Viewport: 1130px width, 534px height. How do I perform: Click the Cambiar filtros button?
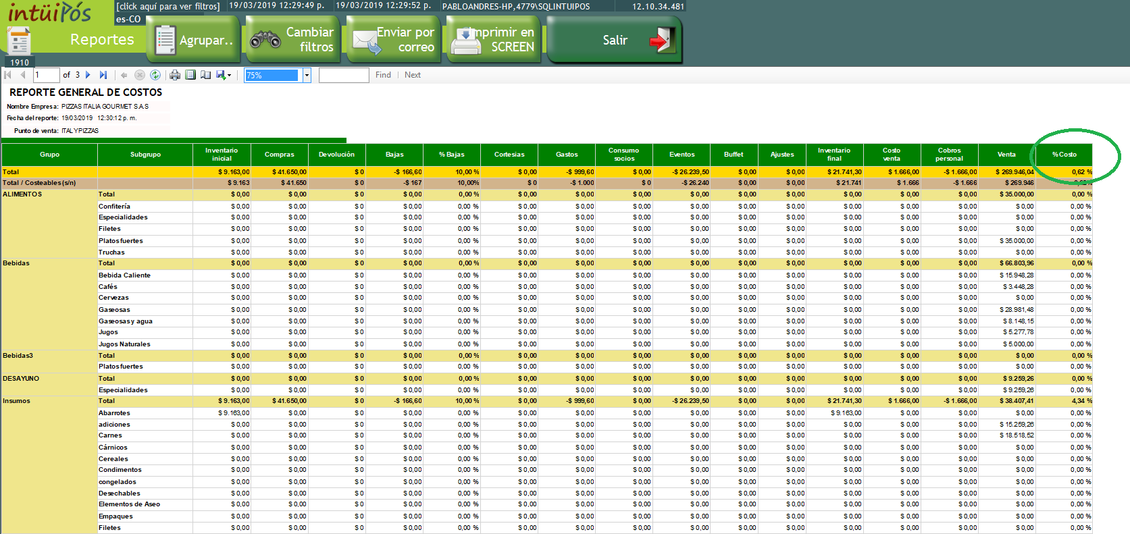point(292,40)
